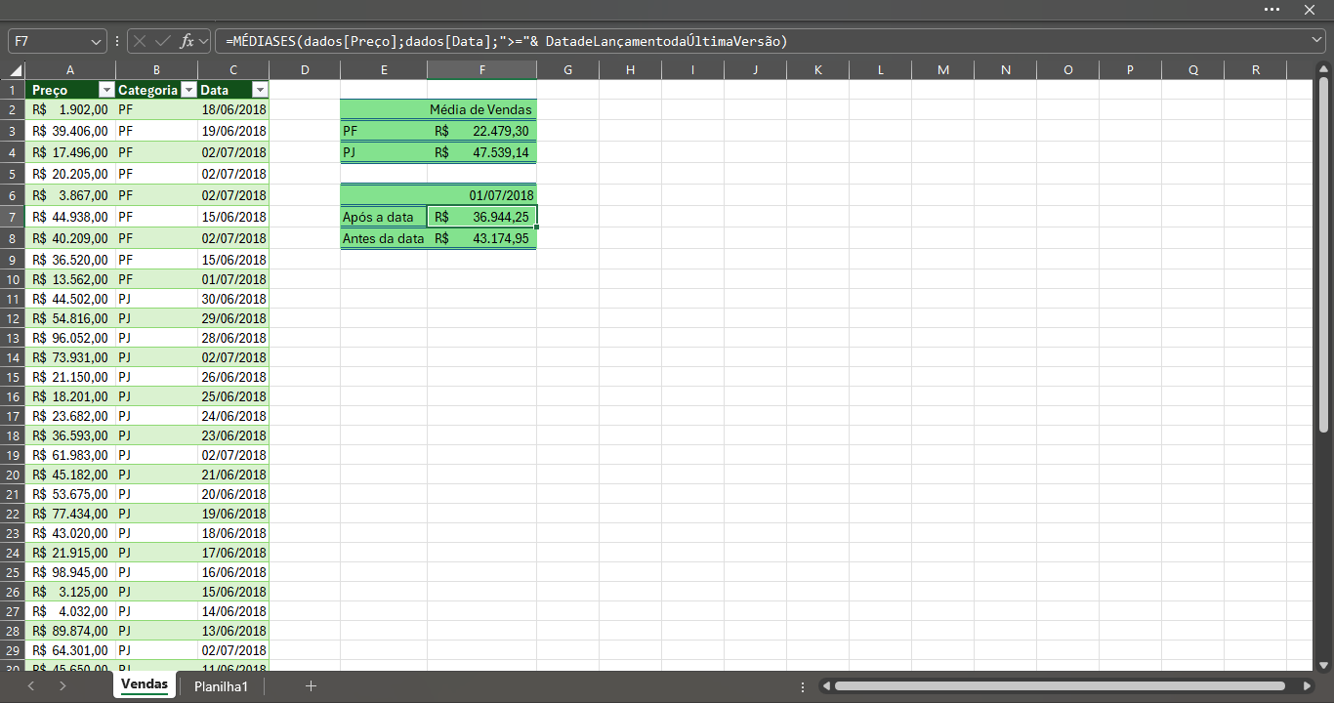Go to next sheet with right arrow
The height and width of the screenshot is (703, 1334).
pos(63,686)
